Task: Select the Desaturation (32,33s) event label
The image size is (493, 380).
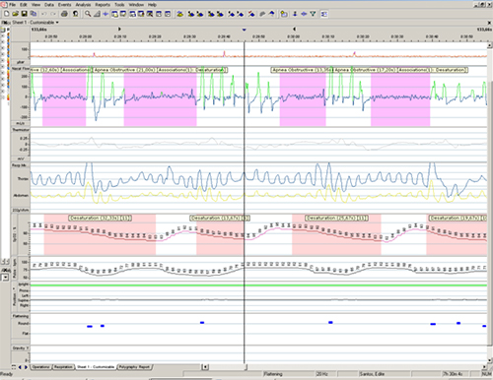Action: tap(101, 218)
